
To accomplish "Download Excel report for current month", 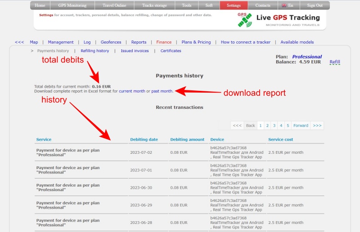I will [x=132, y=91].
